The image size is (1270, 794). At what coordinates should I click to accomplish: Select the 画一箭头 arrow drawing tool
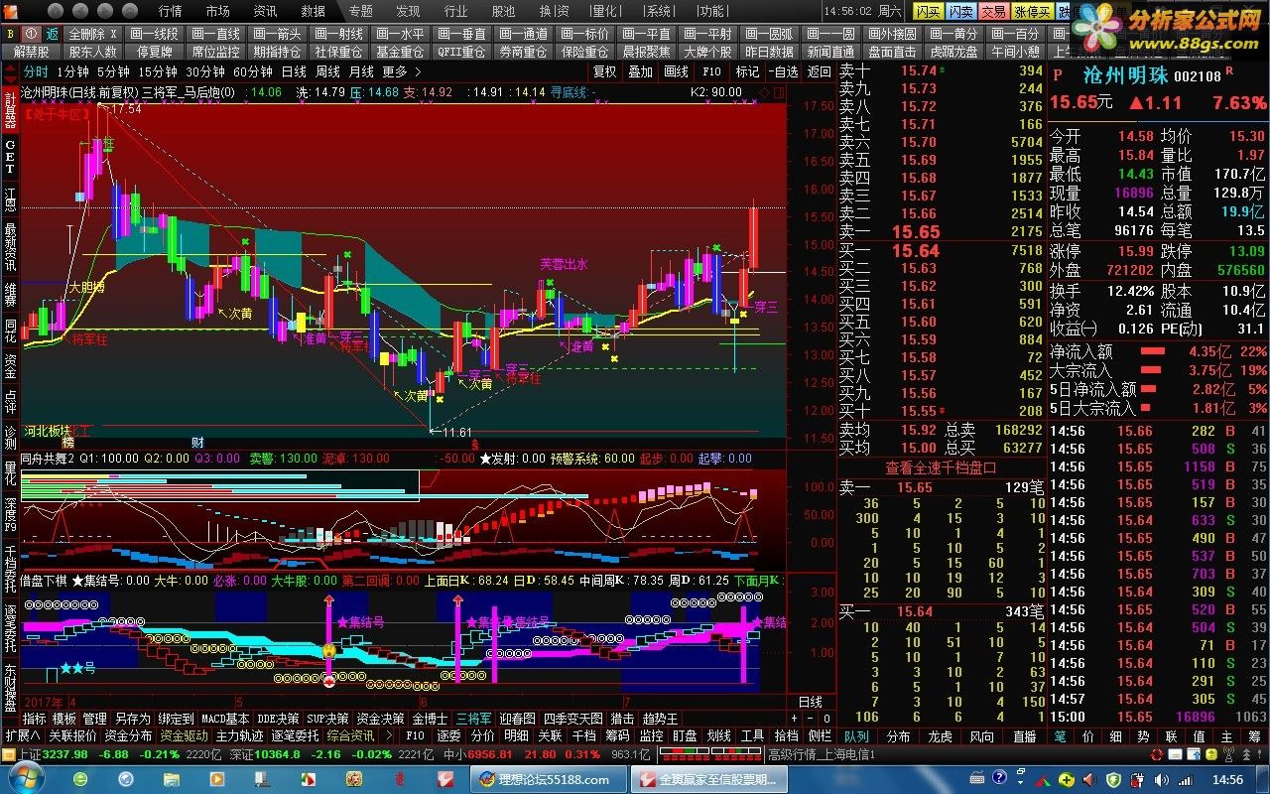tap(277, 34)
